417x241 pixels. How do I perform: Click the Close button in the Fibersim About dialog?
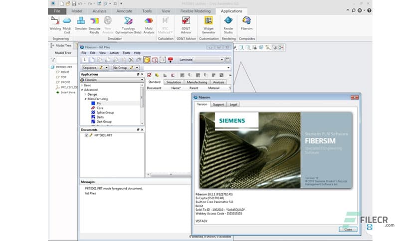pyautogui.click(x=348, y=230)
